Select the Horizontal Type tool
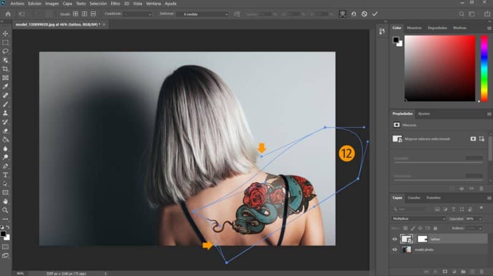This screenshot has width=493, height=276. 6,175
